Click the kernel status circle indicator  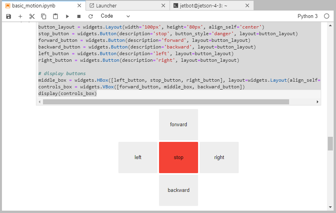point(327,16)
